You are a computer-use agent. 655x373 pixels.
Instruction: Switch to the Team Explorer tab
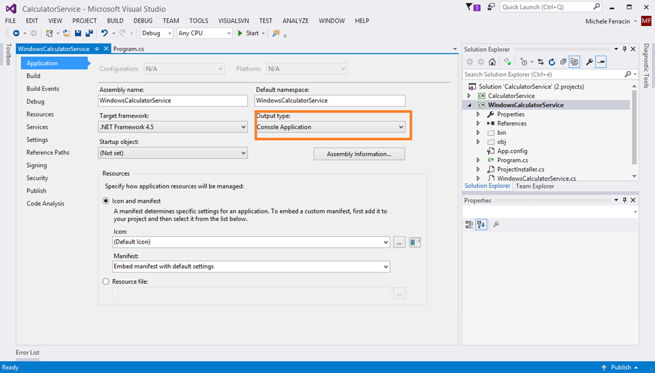(x=535, y=186)
